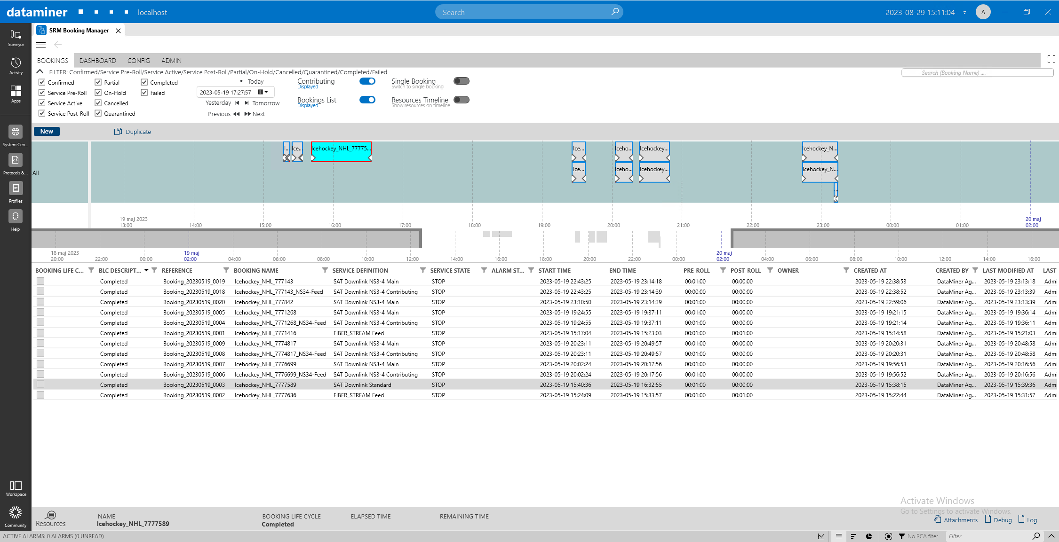Collapse the FILTER section chevron

click(40, 72)
